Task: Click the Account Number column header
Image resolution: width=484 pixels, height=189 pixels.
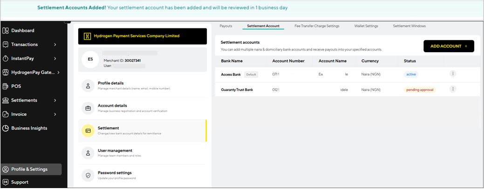Action: click(288, 61)
